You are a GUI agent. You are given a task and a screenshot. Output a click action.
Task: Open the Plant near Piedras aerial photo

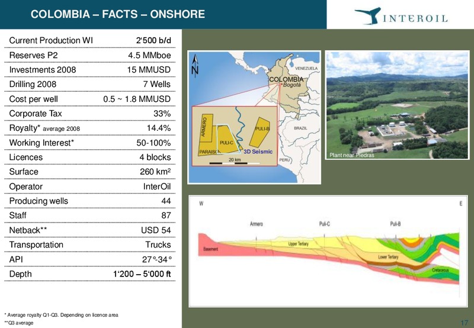[397, 105]
